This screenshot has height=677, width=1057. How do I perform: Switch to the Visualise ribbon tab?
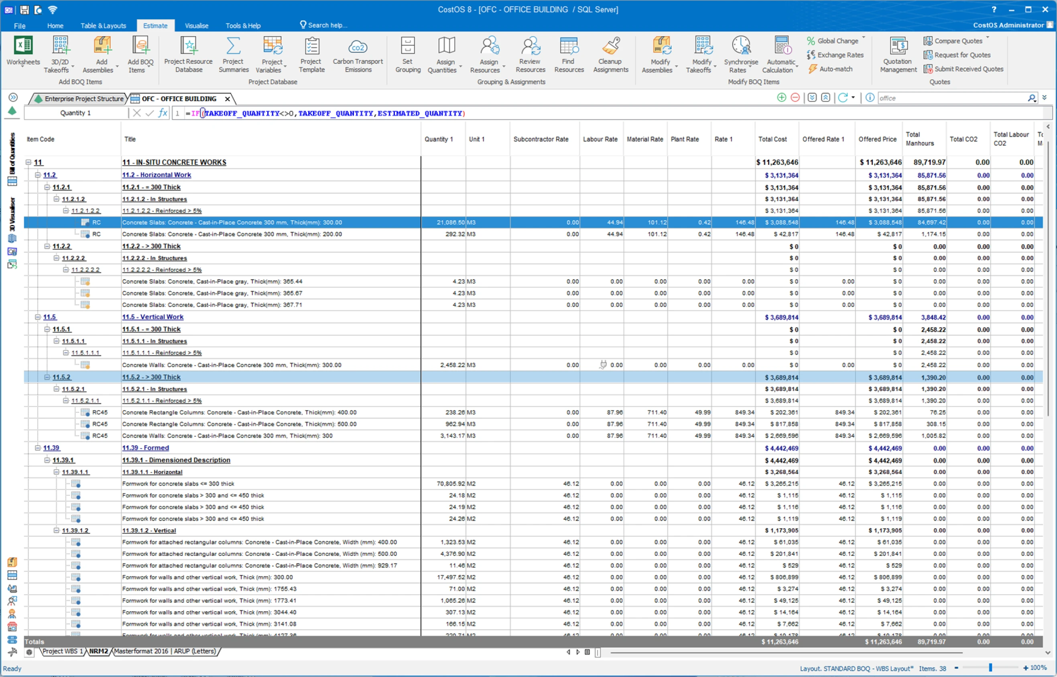pos(196,26)
